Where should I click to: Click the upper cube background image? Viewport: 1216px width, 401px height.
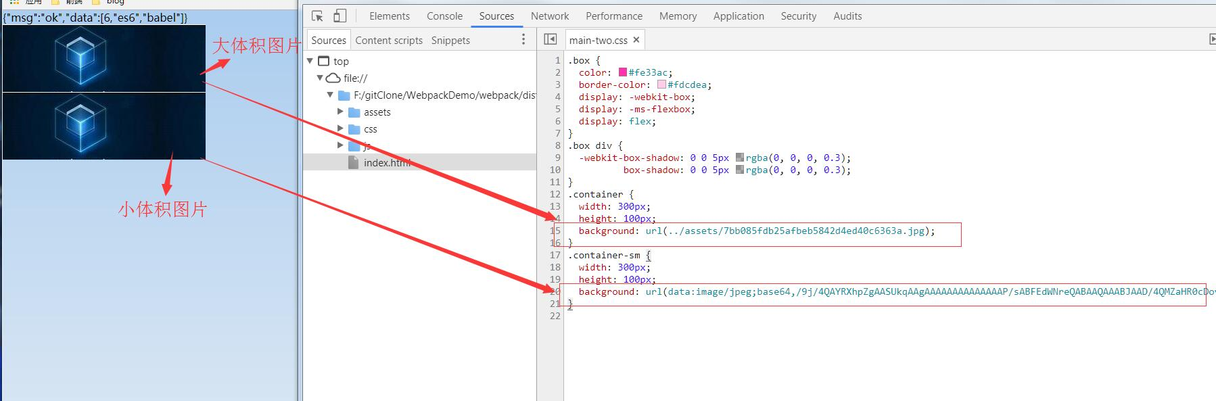point(104,58)
